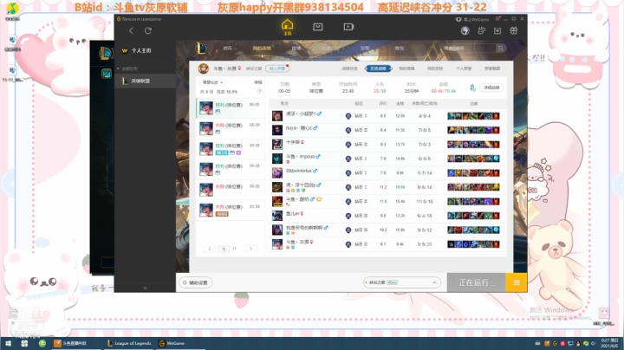The width and height of the screenshot is (624, 350).
Task: Open the 荣誉截图 tab
Action: (492, 68)
